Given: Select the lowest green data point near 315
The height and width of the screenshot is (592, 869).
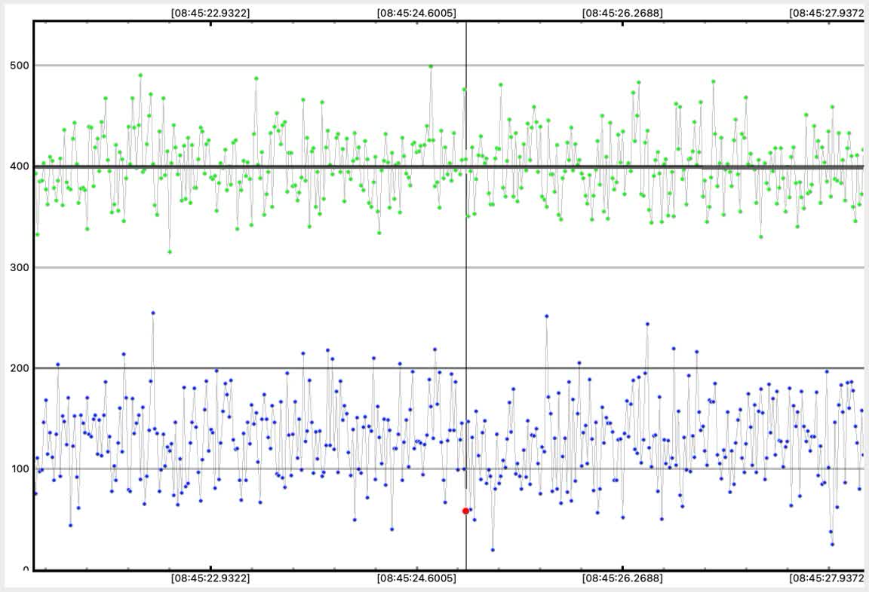Looking at the screenshot, I should click(170, 252).
